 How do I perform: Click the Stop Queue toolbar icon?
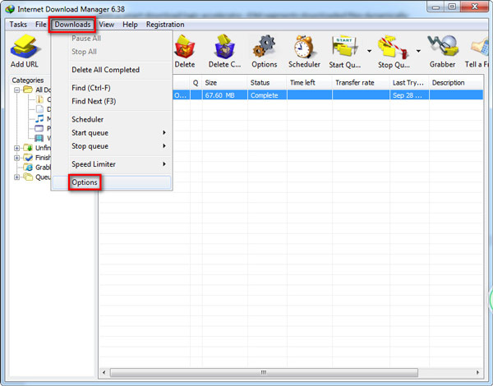394,47
